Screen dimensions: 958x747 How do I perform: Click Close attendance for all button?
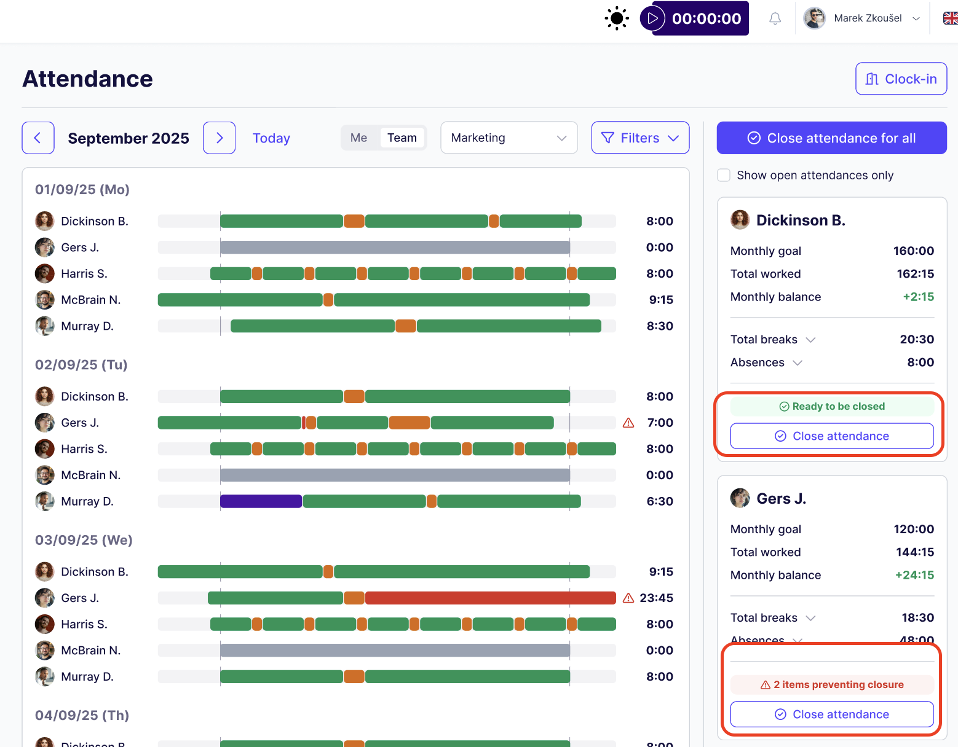pyautogui.click(x=831, y=138)
